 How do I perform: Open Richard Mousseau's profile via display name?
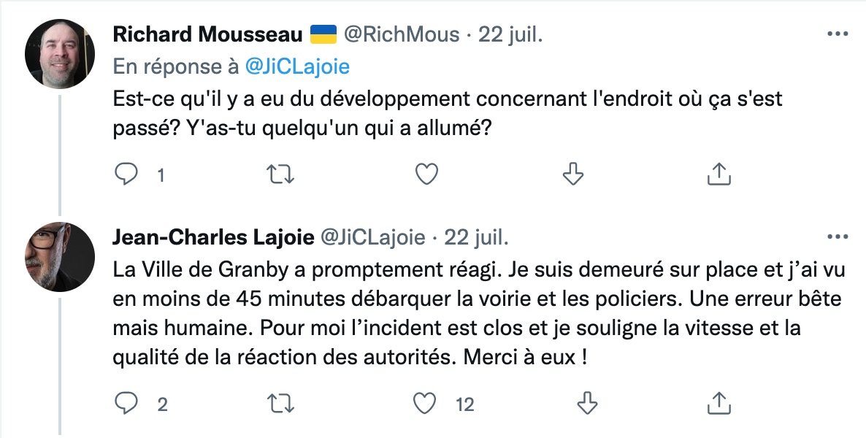click(x=208, y=34)
